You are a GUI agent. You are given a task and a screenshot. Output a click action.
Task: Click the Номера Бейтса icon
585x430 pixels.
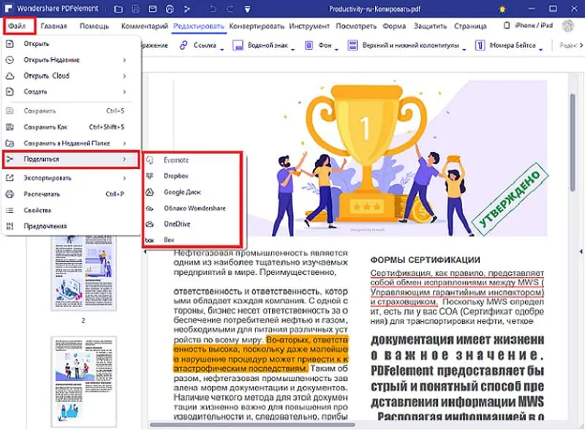click(x=480, y=45)
